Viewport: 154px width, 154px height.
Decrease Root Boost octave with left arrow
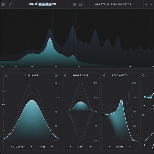pos(70,147)
